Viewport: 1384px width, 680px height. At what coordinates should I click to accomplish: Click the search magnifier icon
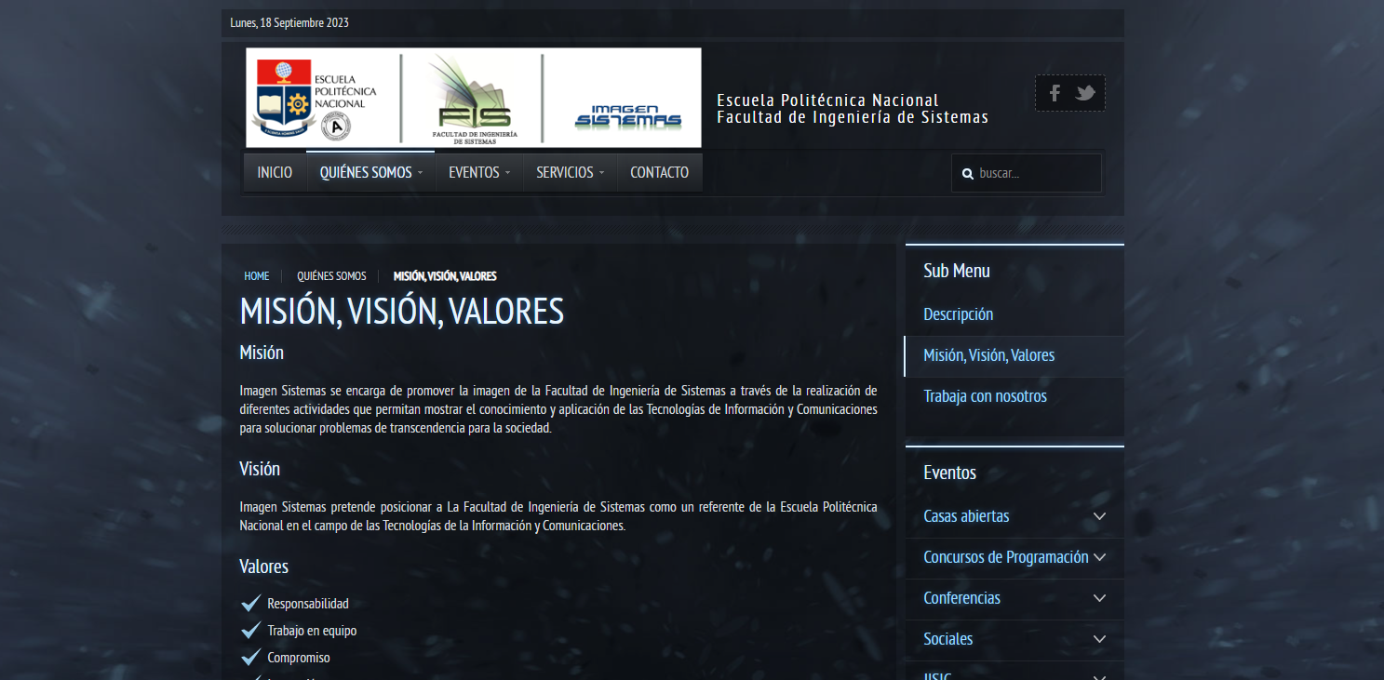pos(967,174)
